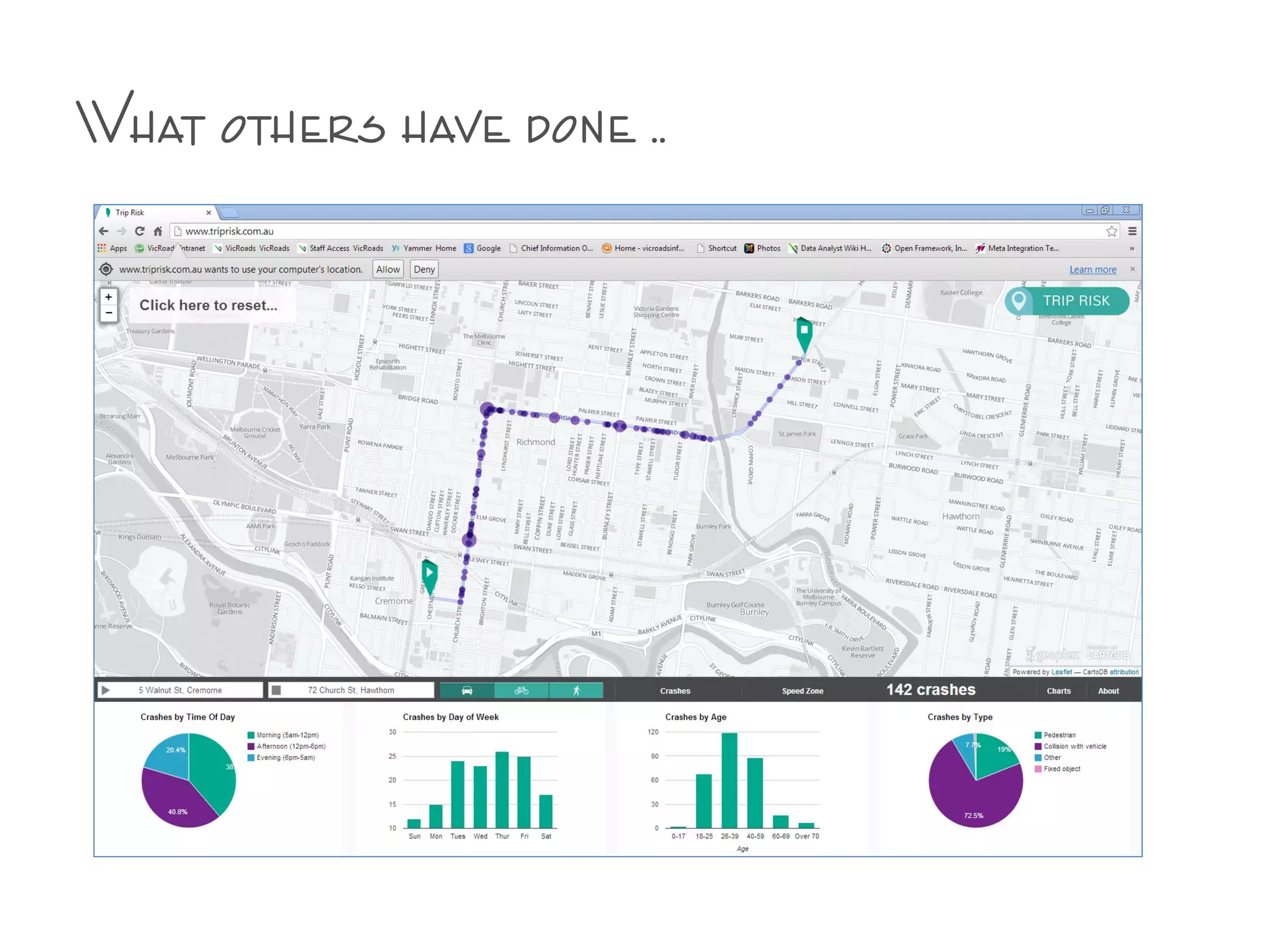This screenshot has width=1266, height=949.
Task: Click the browser reload icon
Action: pyautogui.click(x=140, y=231)
